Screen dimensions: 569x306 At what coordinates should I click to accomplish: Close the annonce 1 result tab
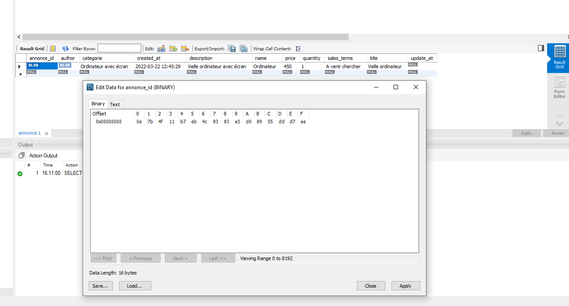tap(47, 133)
